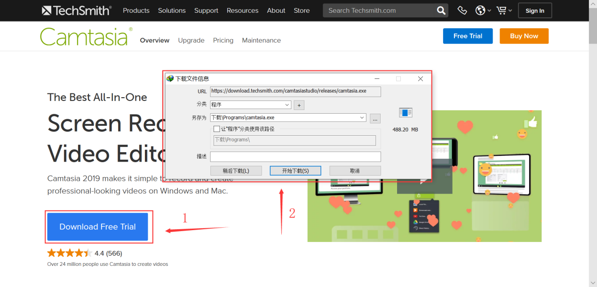
Task: Click the URL field in download dialog
Action: tap(295, 91)
